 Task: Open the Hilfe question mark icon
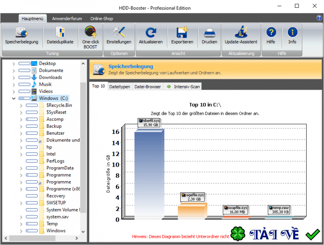271,35
